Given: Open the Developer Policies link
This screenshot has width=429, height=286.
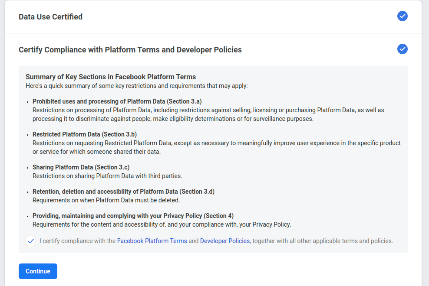Looking at the screenshot, I should [x=225, y=241].
